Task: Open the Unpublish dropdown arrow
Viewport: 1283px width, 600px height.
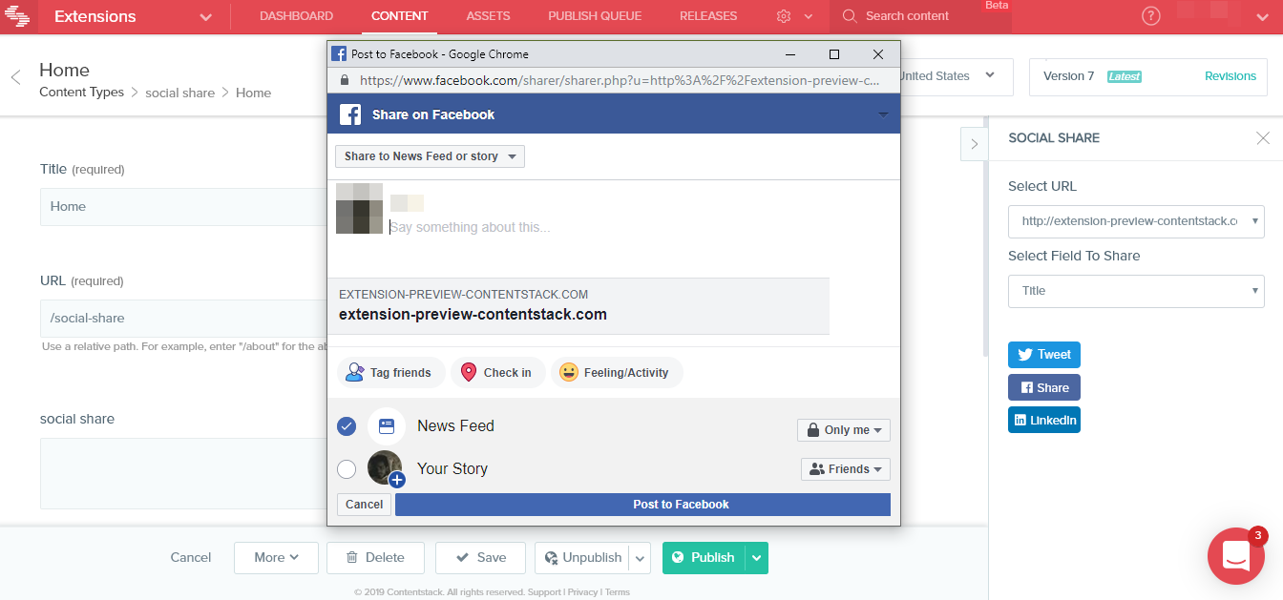Action: coord(641,558)
